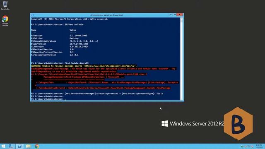
Task: Click the Copyright Microsoft Corporation line
Action: pos(70,19)
